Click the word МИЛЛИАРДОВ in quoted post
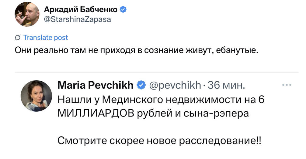This screenshot has height=159, width=306. coord(96,113)
